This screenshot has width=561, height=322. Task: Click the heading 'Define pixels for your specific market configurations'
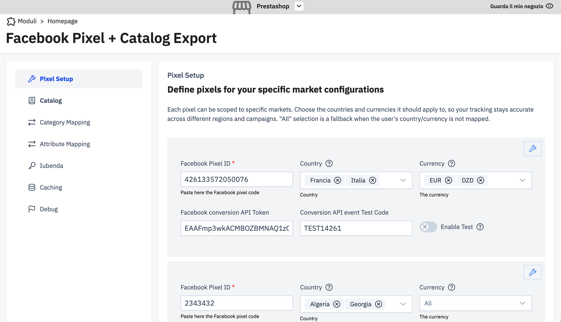tap(276, 90)
